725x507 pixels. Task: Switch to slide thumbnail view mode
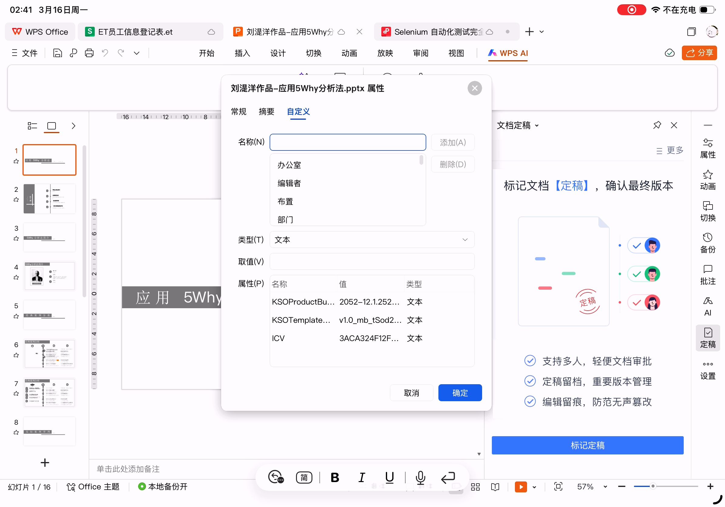pos(52,126)
